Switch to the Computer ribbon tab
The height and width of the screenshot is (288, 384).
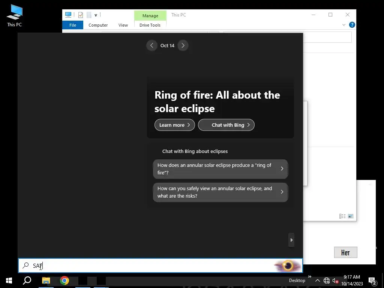(98, 25)
